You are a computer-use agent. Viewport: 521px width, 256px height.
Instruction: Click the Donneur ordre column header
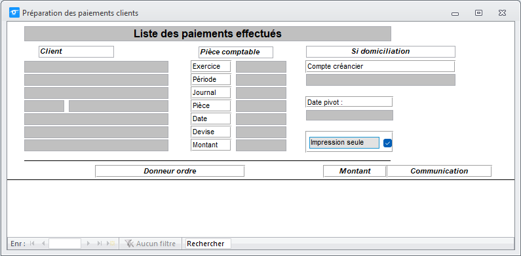(x=170, y=171)
